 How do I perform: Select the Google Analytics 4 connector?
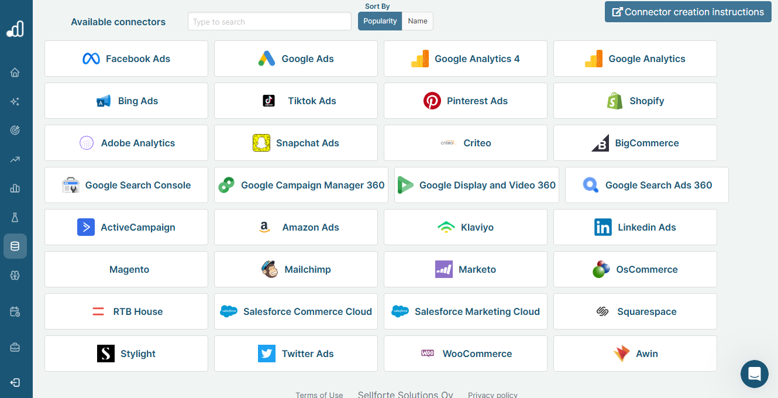pyautogui.click(x=465, y=59)
